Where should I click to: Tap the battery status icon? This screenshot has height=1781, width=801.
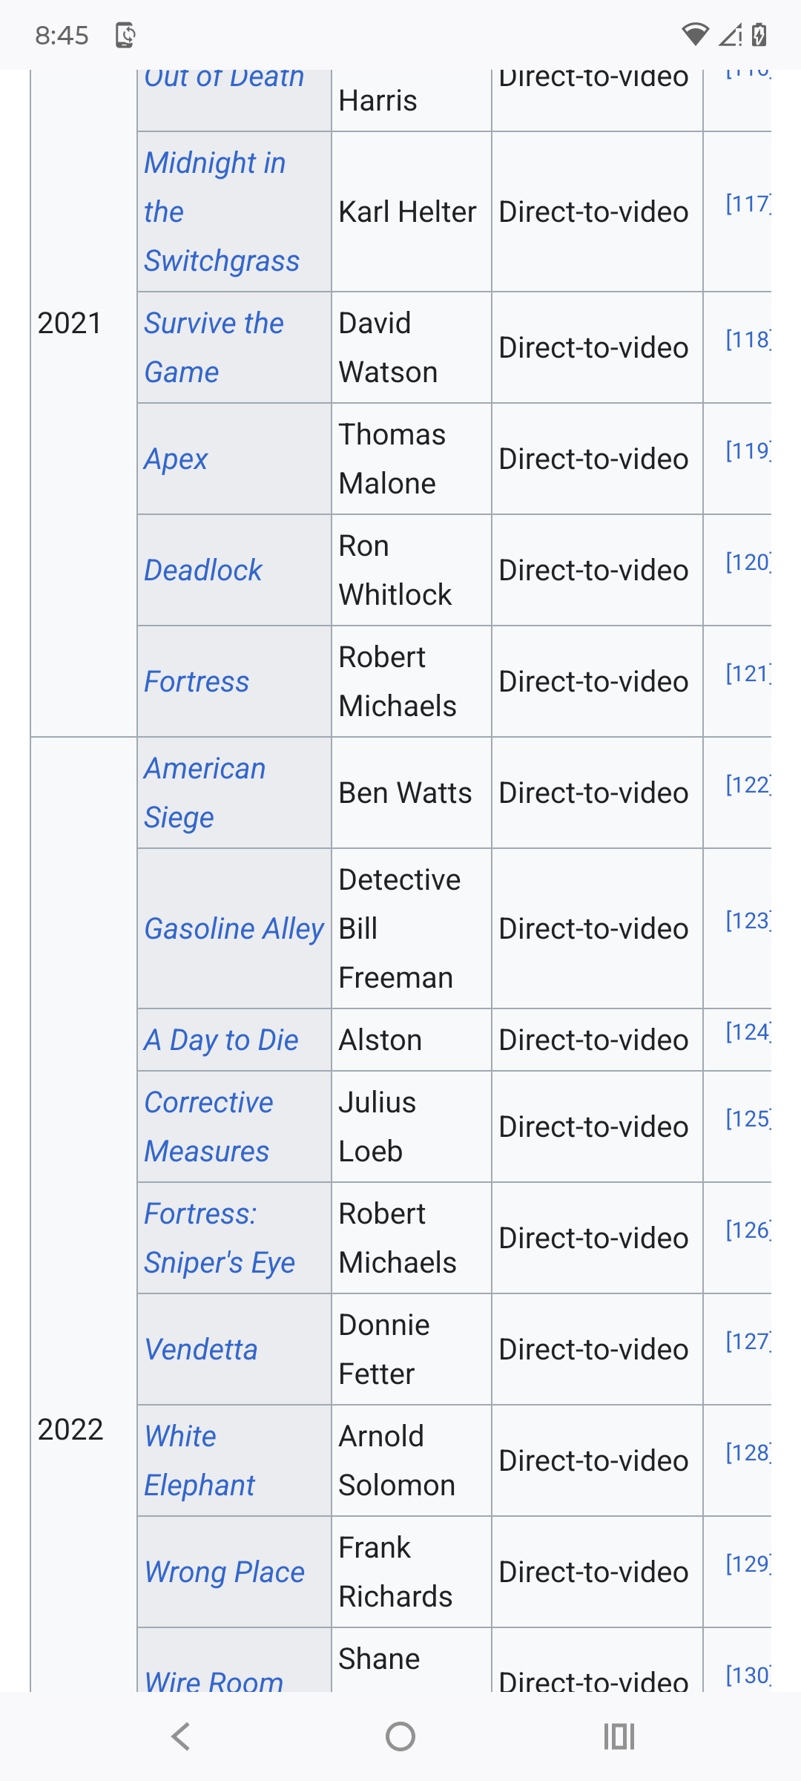pyautogui.click(x=759, y=35)
